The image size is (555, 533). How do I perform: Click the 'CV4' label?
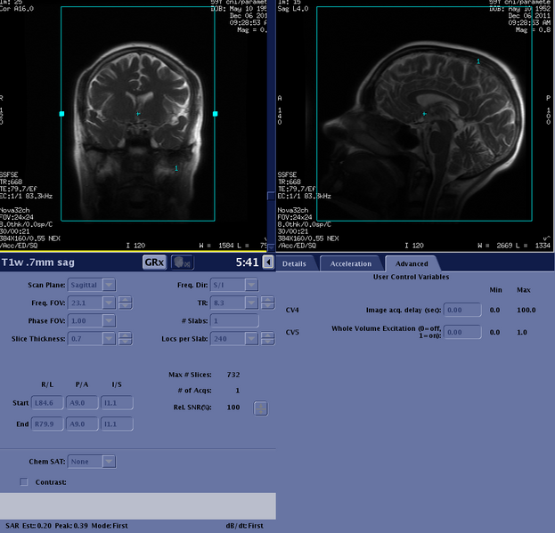pyautogui.click(x=292, y=310)
